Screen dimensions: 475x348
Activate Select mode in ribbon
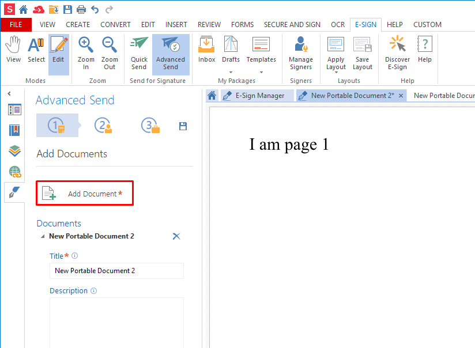(x=36, y=50)
